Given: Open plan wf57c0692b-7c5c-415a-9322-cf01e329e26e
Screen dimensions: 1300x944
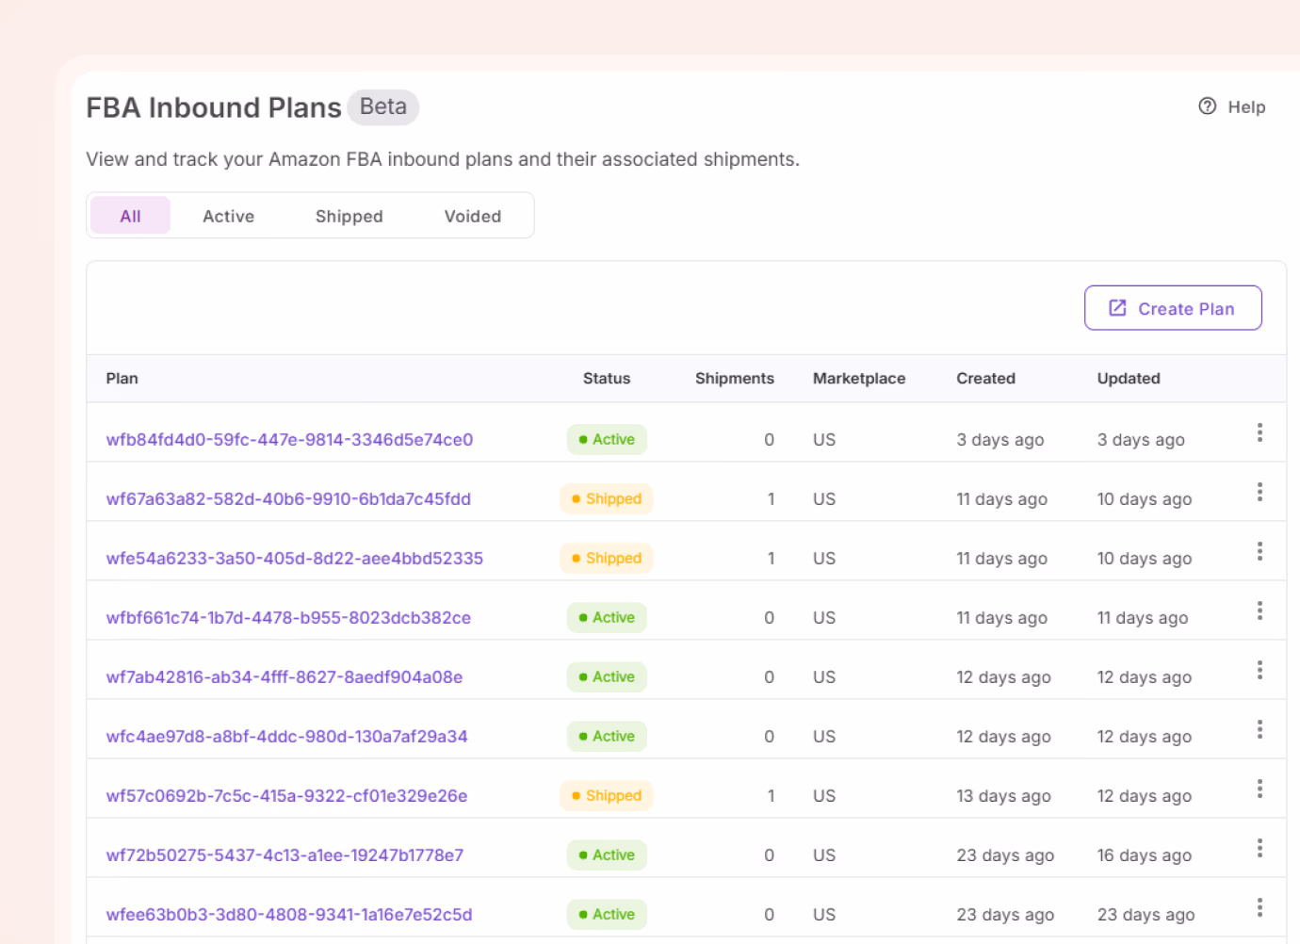Looking at the screenshot, I should tap(286, 795).
